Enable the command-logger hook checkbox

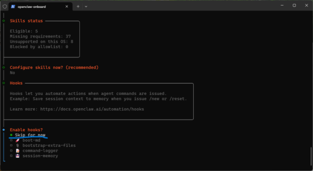11,151
